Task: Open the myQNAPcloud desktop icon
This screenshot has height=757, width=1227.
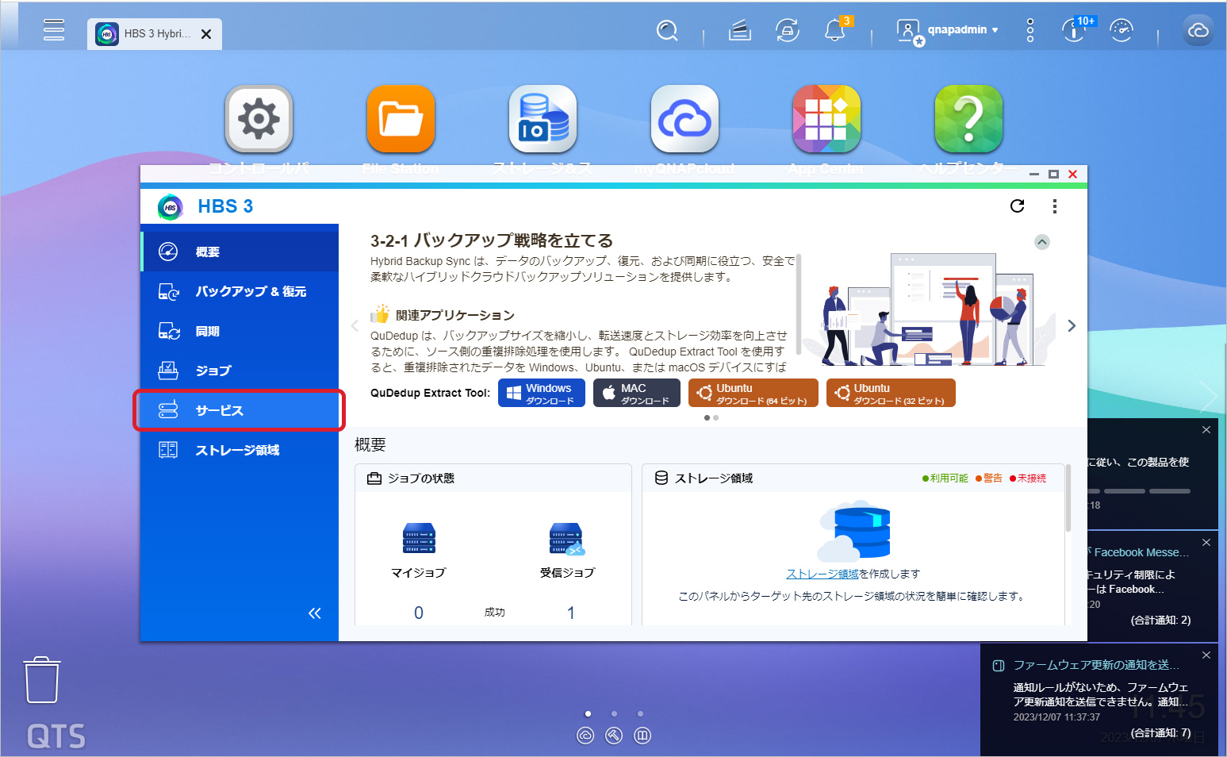Action: (x=684, y=119)
